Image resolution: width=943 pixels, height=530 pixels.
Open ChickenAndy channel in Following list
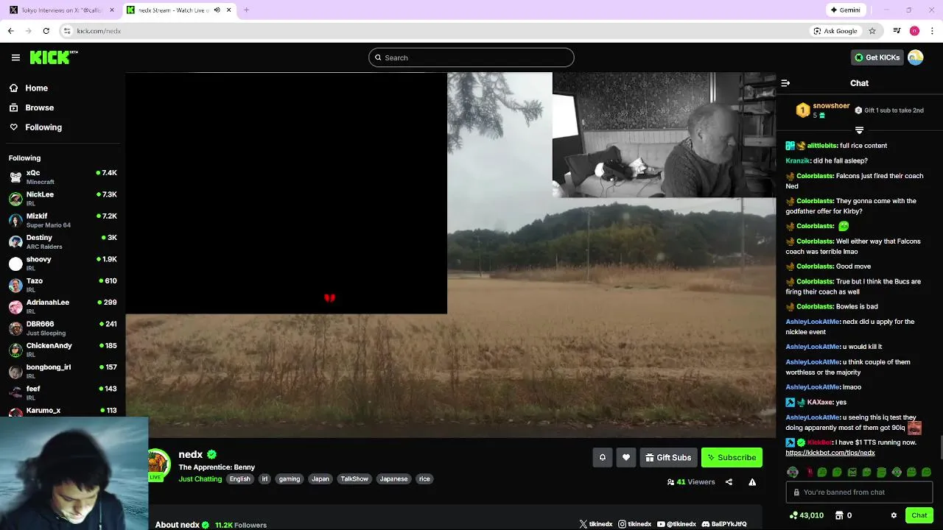click(63, 350)
